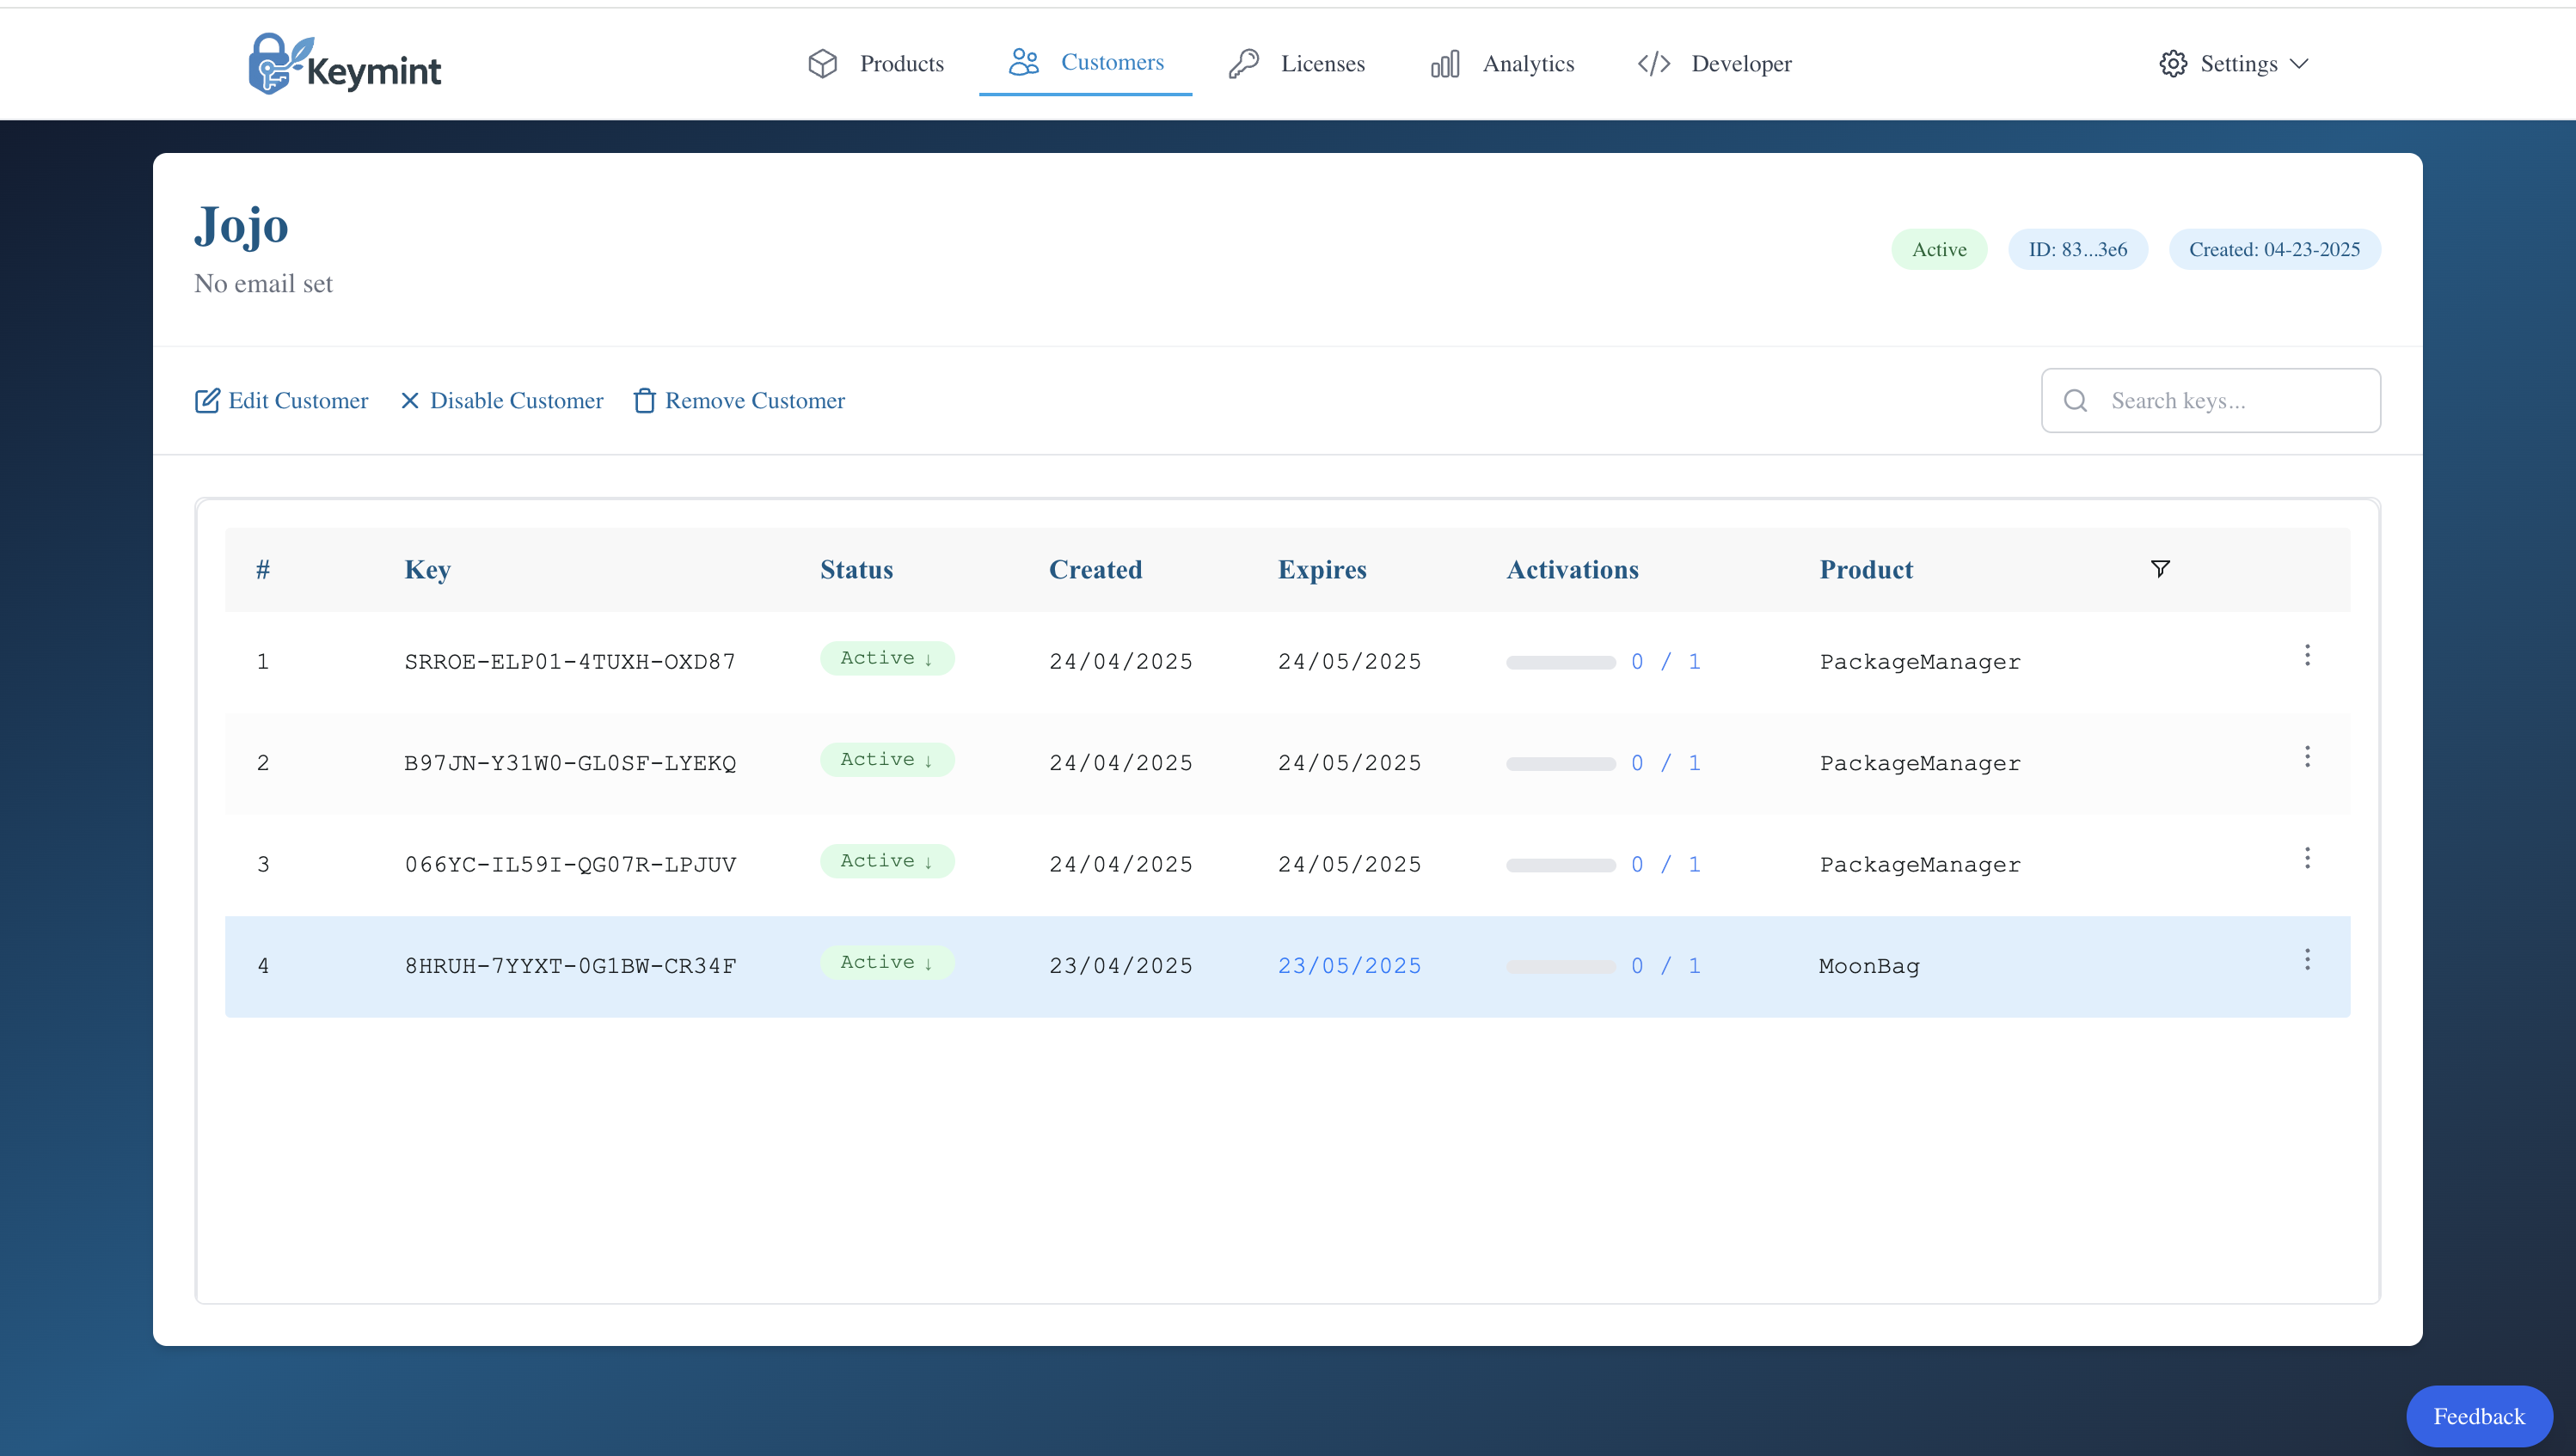Click the table filter funnel icon
The image size is (2576, 1456).
pos(2160,569)
